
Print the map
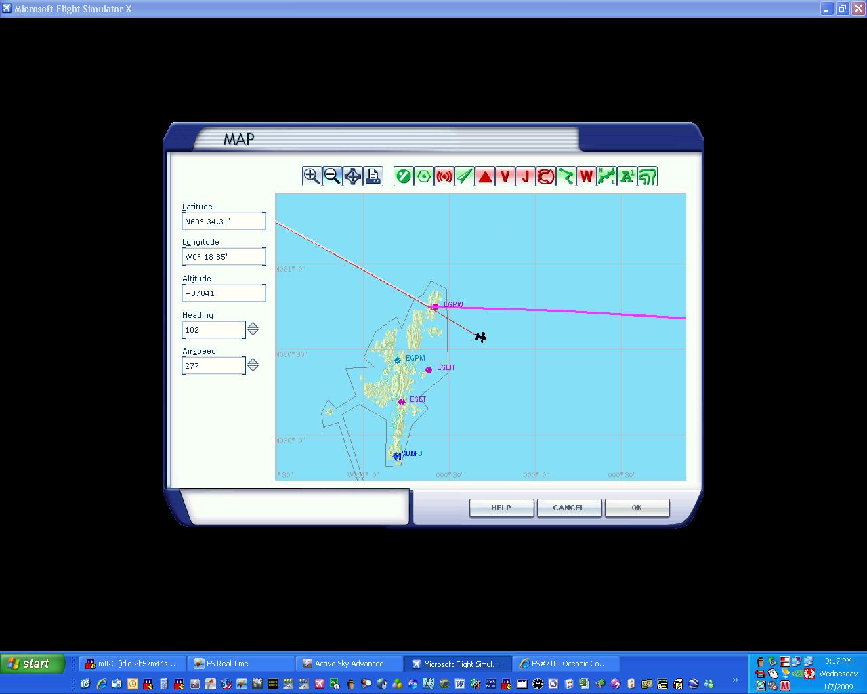[373, 176]
